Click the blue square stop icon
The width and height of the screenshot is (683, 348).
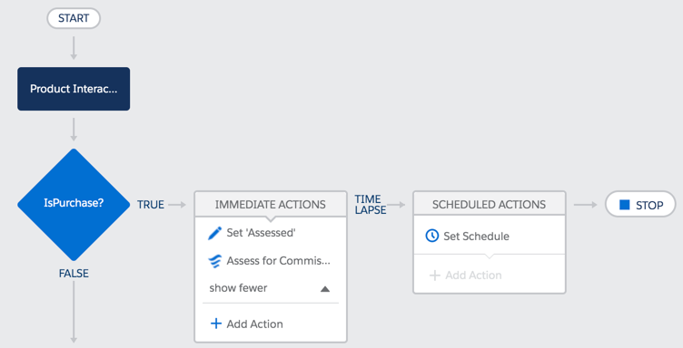[625, 205]
